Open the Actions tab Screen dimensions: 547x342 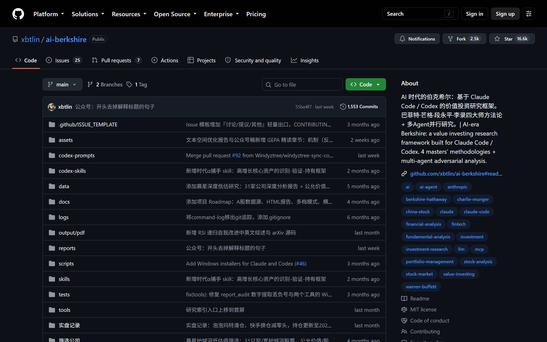165,60
